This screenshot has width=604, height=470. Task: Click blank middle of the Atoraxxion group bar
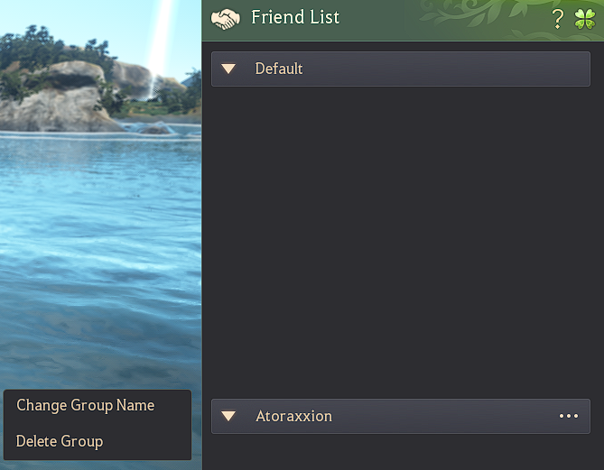[443, 416]
